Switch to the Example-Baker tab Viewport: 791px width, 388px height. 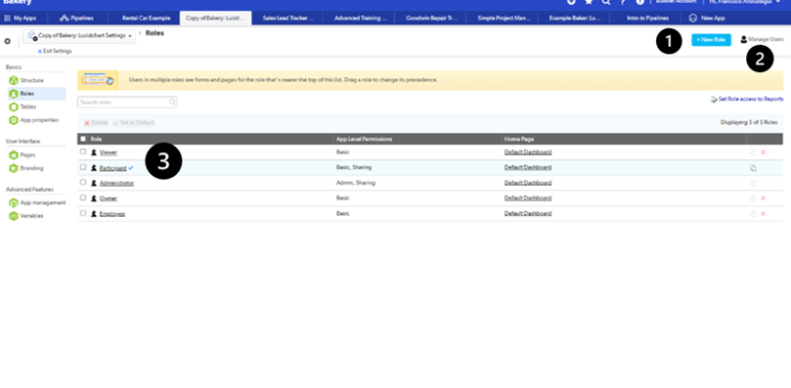pos(575,19)
